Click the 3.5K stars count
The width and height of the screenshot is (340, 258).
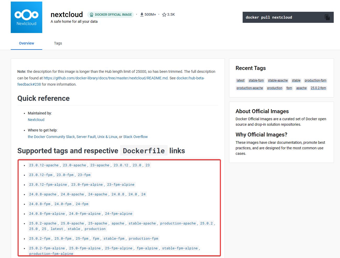click(171, 15)
